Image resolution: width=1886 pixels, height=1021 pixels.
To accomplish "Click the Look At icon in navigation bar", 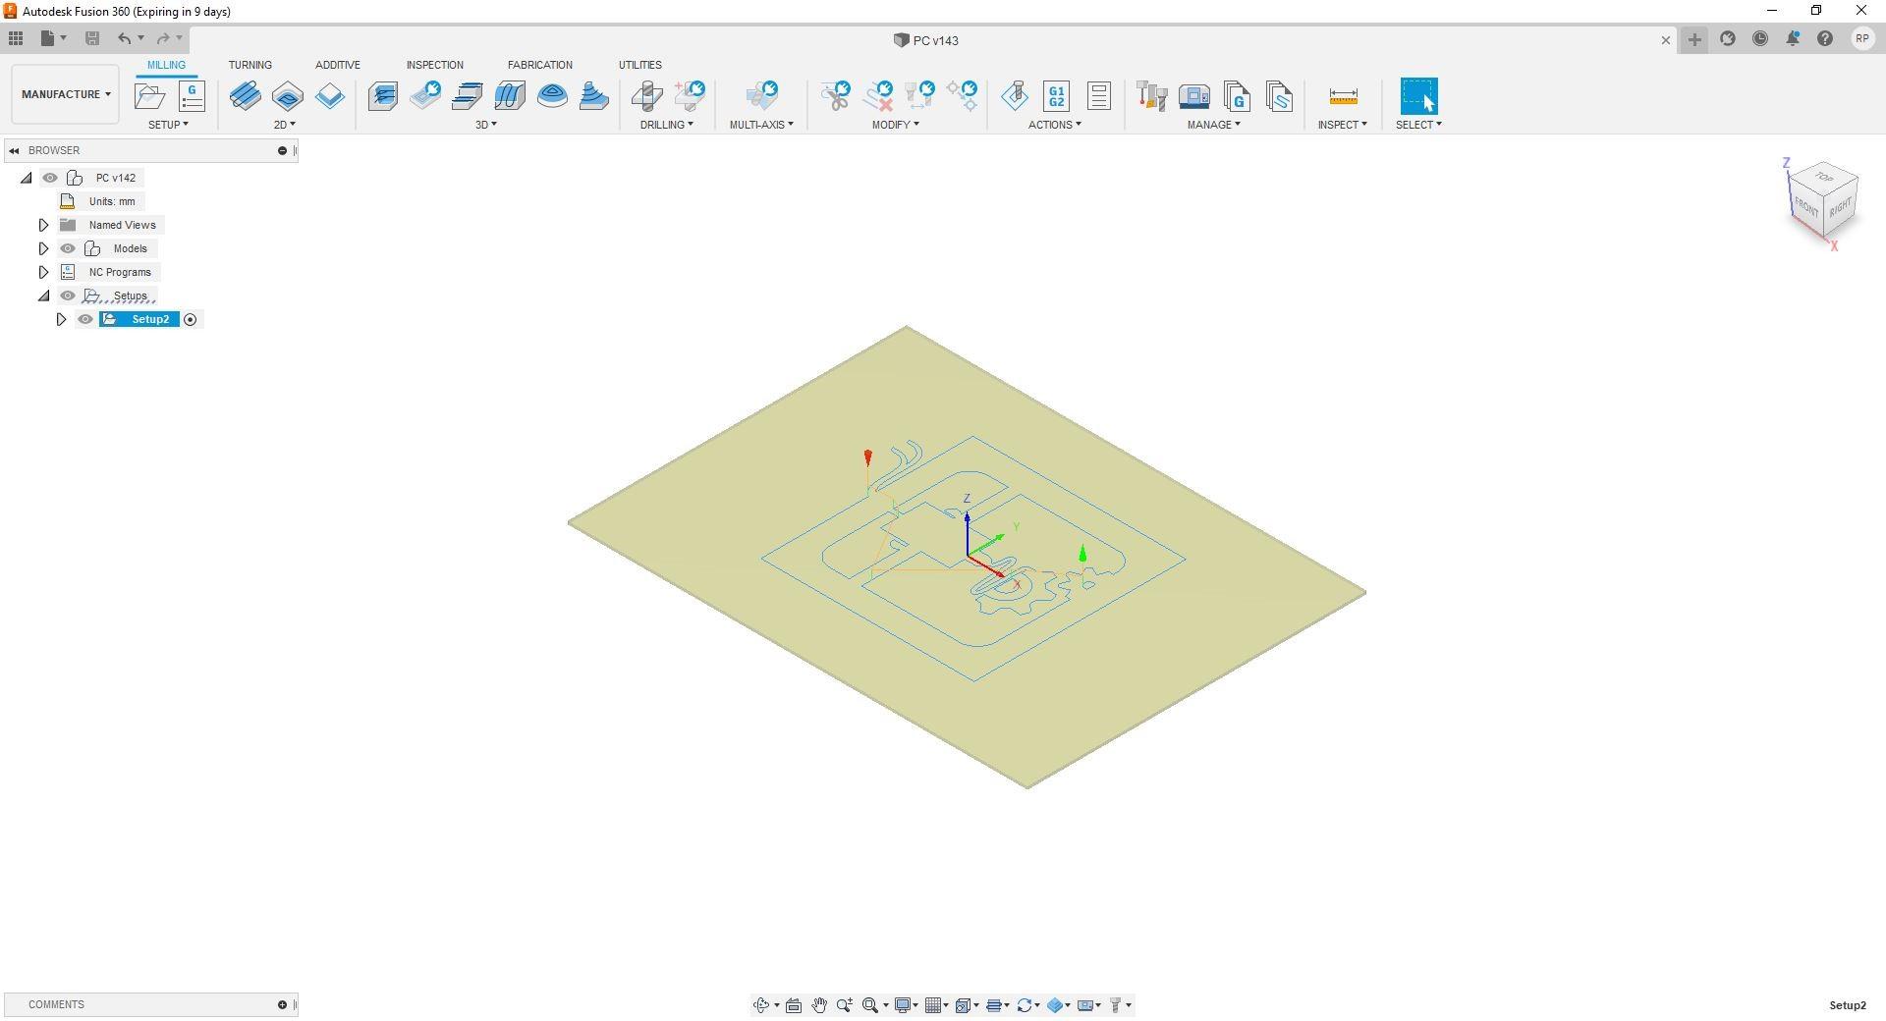I will point(794,1005).
